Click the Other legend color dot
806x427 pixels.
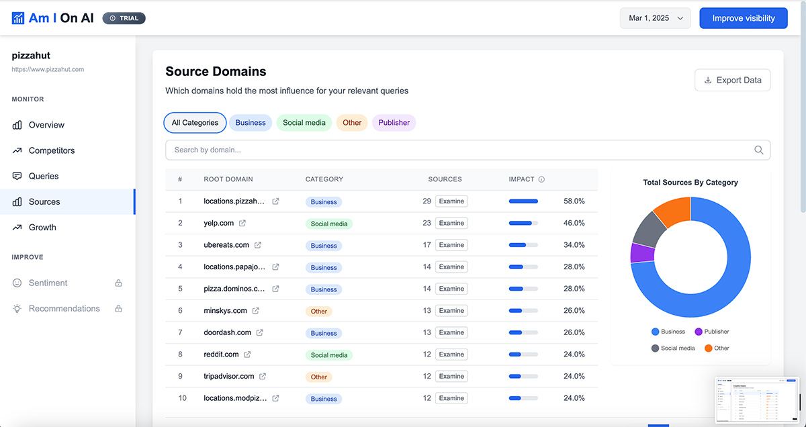coord(709,348)
